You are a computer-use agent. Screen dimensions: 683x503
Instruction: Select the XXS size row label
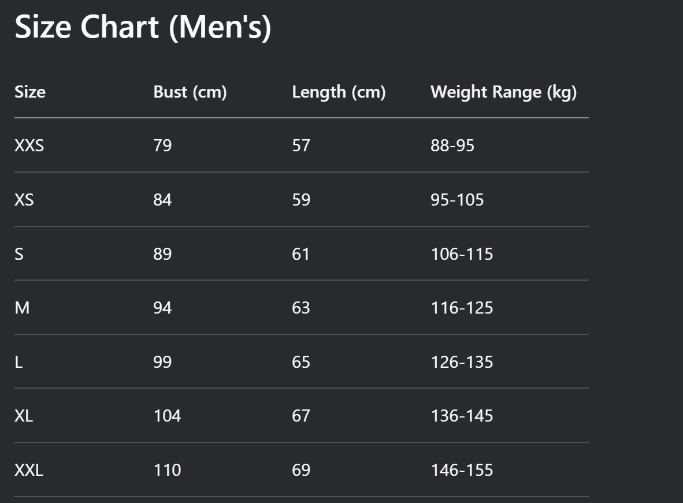pyautogui.click(x=29, y=146)
